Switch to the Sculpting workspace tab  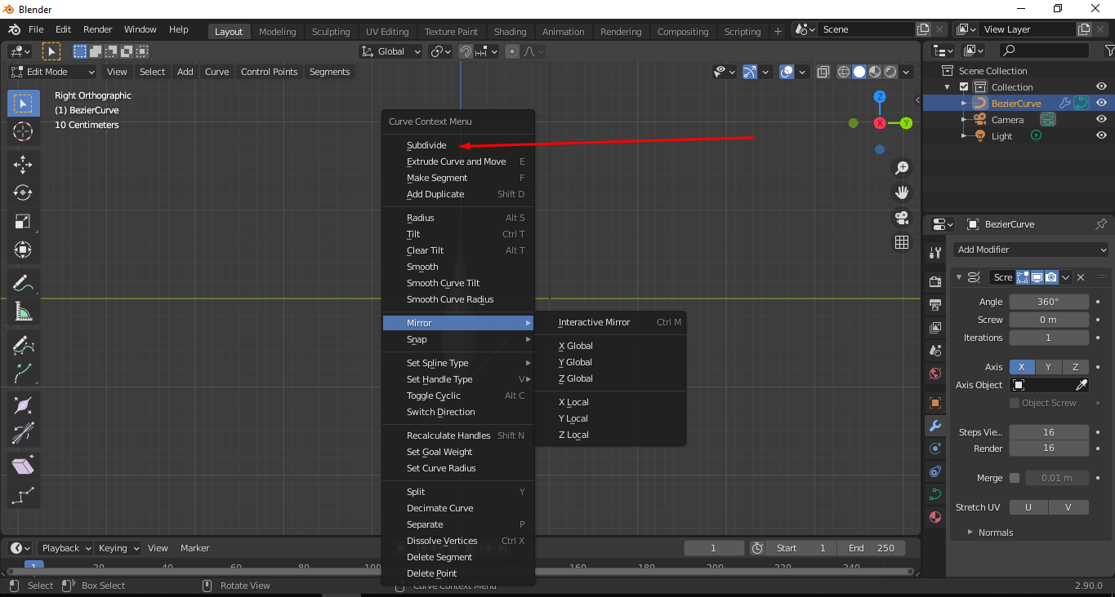(330, 31)
